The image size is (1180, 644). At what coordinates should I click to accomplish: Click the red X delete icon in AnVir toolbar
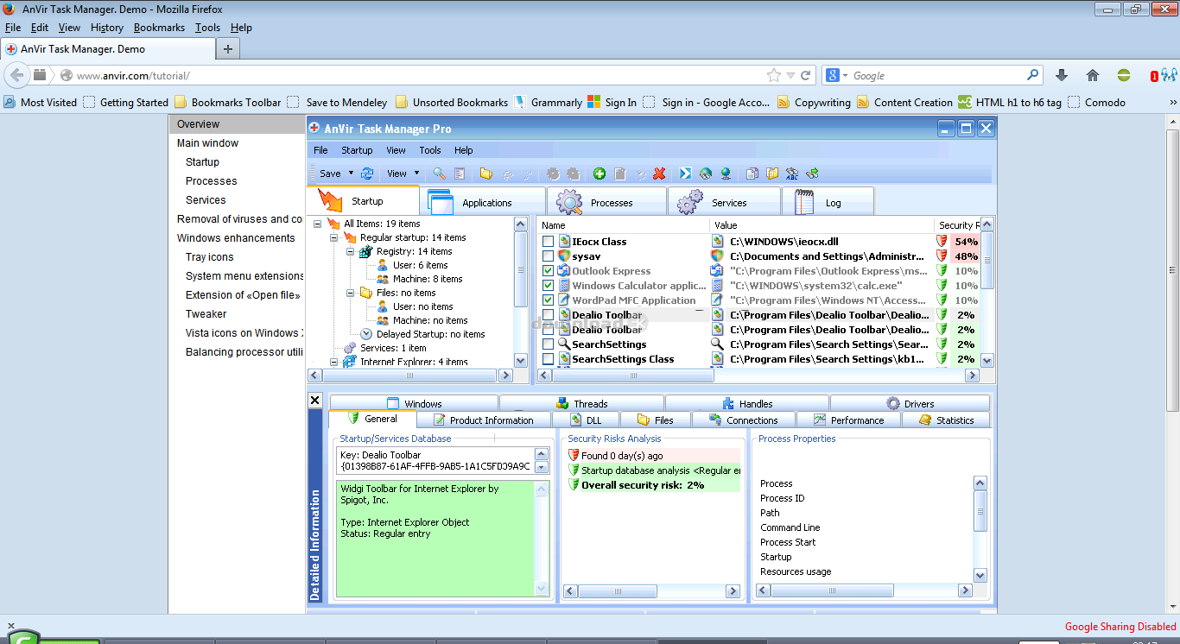coord(659,174)
